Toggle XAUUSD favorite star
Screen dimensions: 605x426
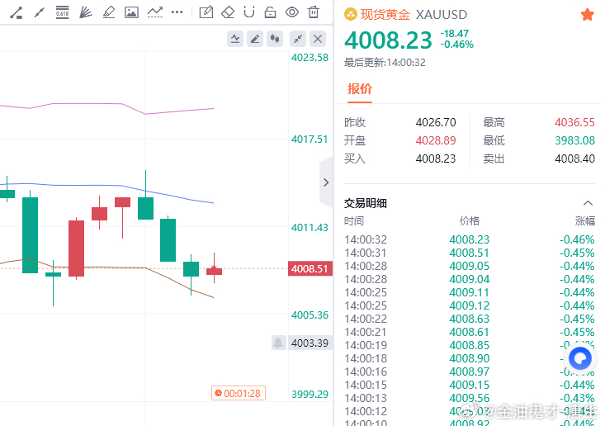(587, 15)
